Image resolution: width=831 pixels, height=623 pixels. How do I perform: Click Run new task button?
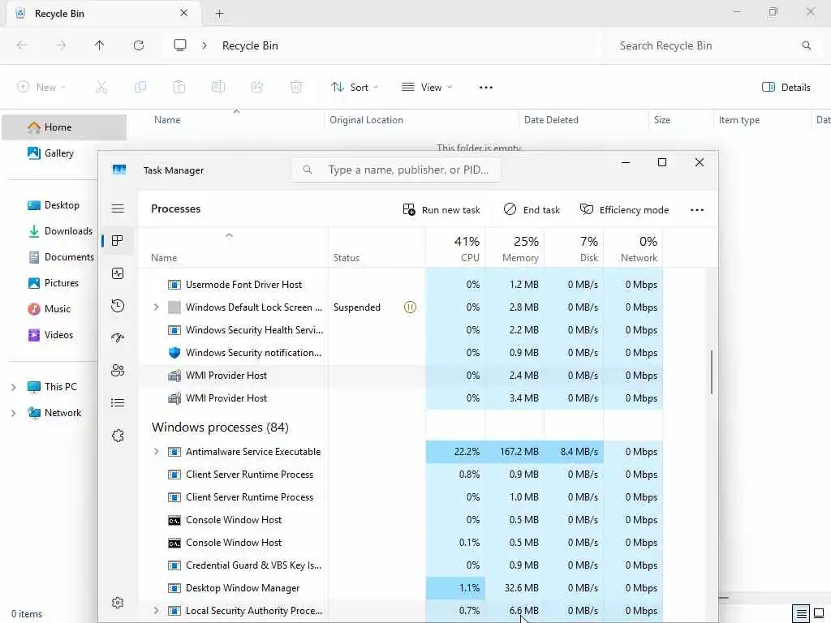click(441, 210)
